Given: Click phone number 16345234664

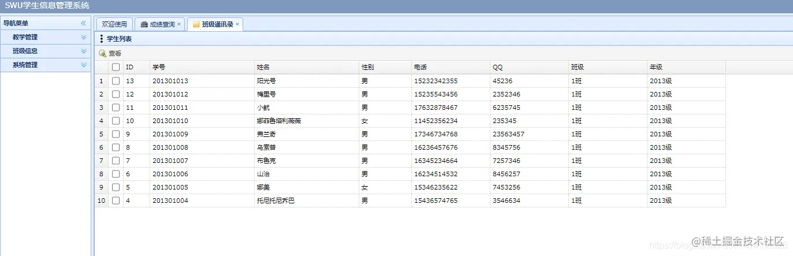Looking at the screenshot, I should click(435, 161).
